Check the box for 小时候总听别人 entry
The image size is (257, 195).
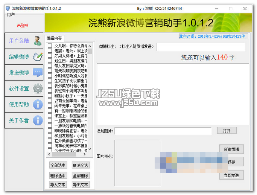[x=50, y=76]
